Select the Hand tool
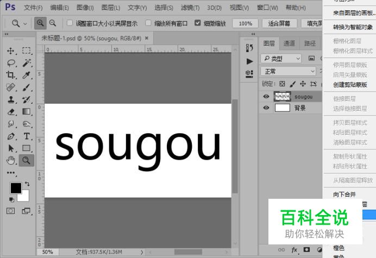The width and height of the screenshot is (376, 258). pos(10,160)
